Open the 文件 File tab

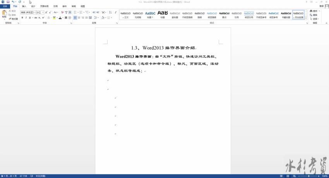click(5, 6)
